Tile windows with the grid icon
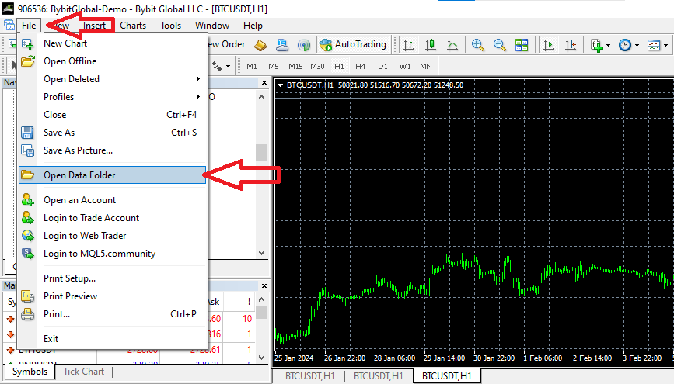The image size is (674, 384). (x=522, y=45)
